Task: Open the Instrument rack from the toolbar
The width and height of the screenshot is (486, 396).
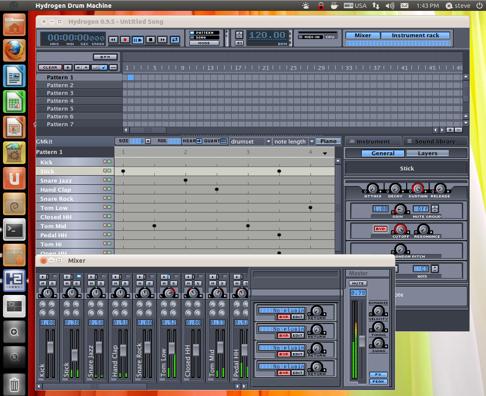Action: [x=415, y=36]
